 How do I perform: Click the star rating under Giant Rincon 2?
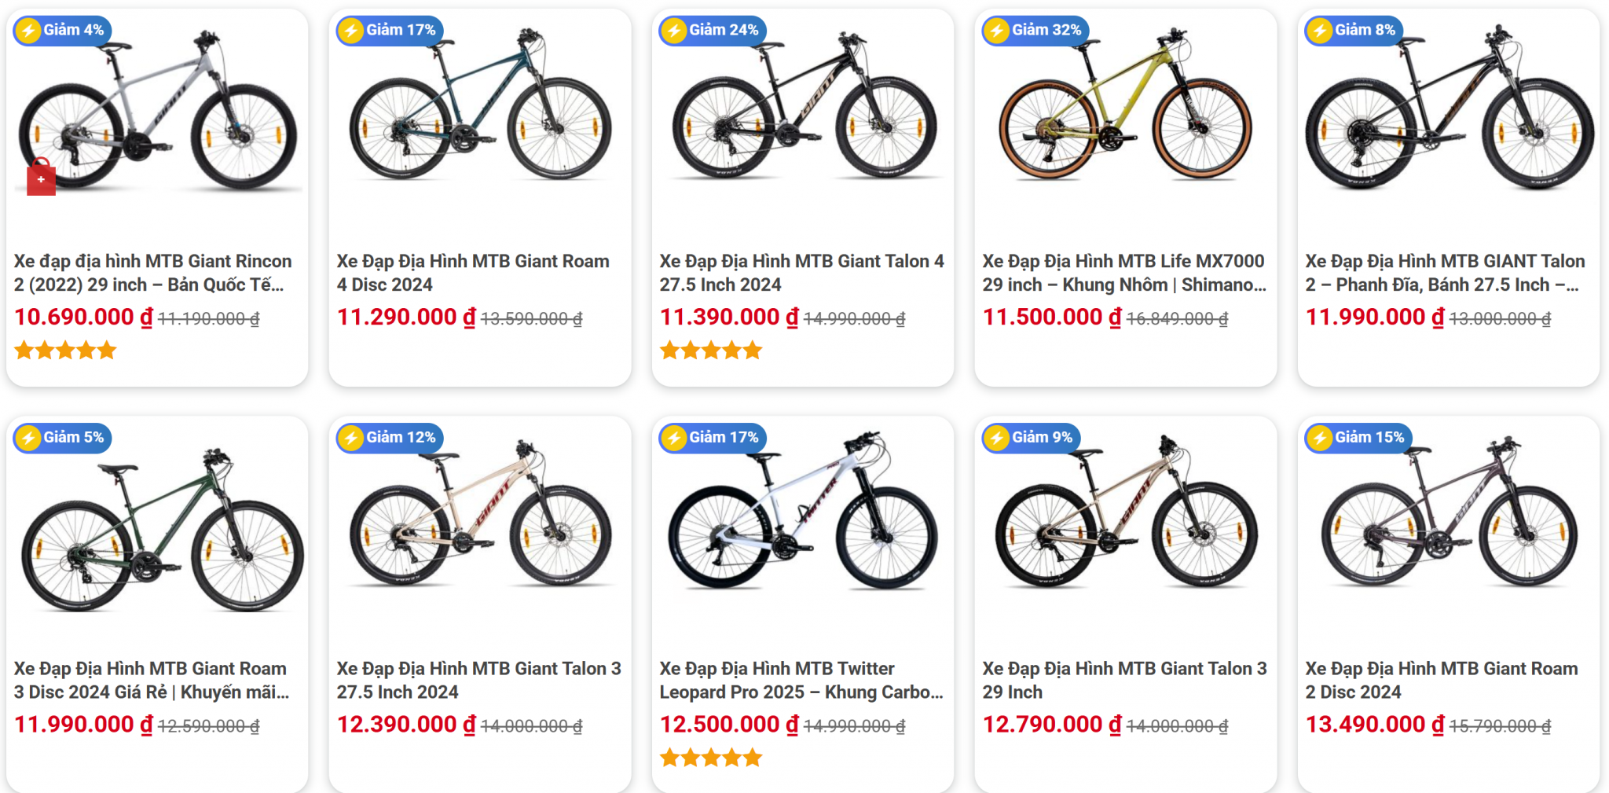[x=65, y=351]
